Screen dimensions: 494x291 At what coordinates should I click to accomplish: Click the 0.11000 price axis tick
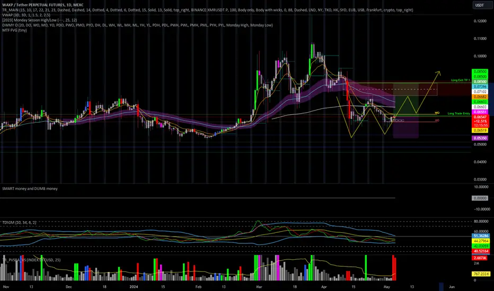(x=480, y=39)
